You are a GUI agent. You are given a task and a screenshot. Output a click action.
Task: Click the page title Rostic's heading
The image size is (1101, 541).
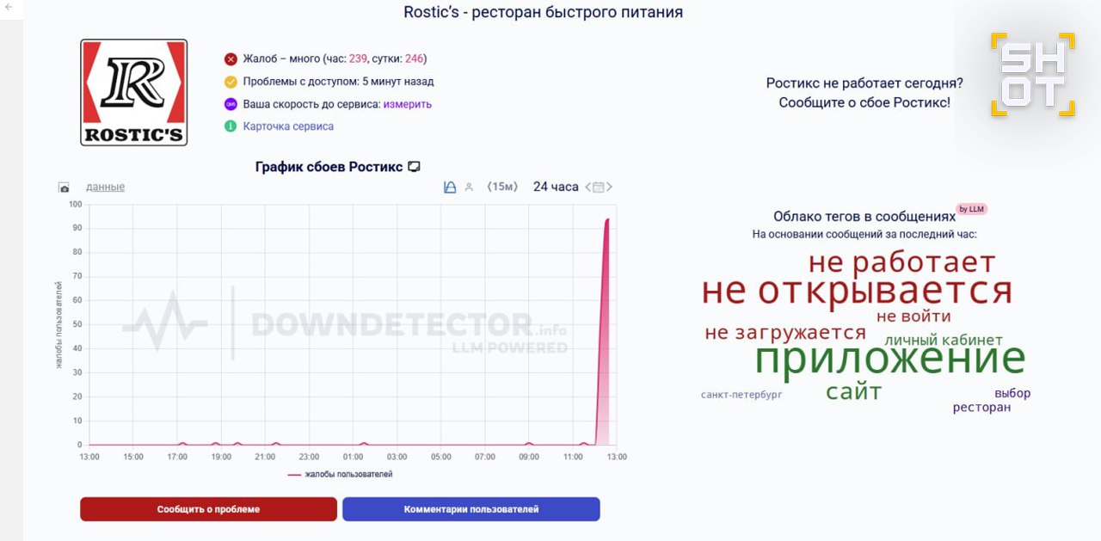pyautogui.click(x=544, y=12)
